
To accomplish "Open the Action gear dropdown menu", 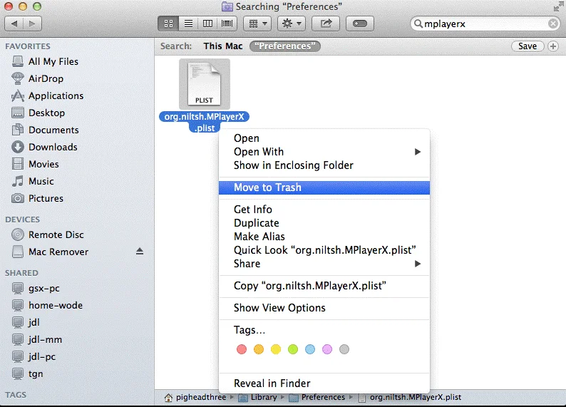I will coord(292,24).
